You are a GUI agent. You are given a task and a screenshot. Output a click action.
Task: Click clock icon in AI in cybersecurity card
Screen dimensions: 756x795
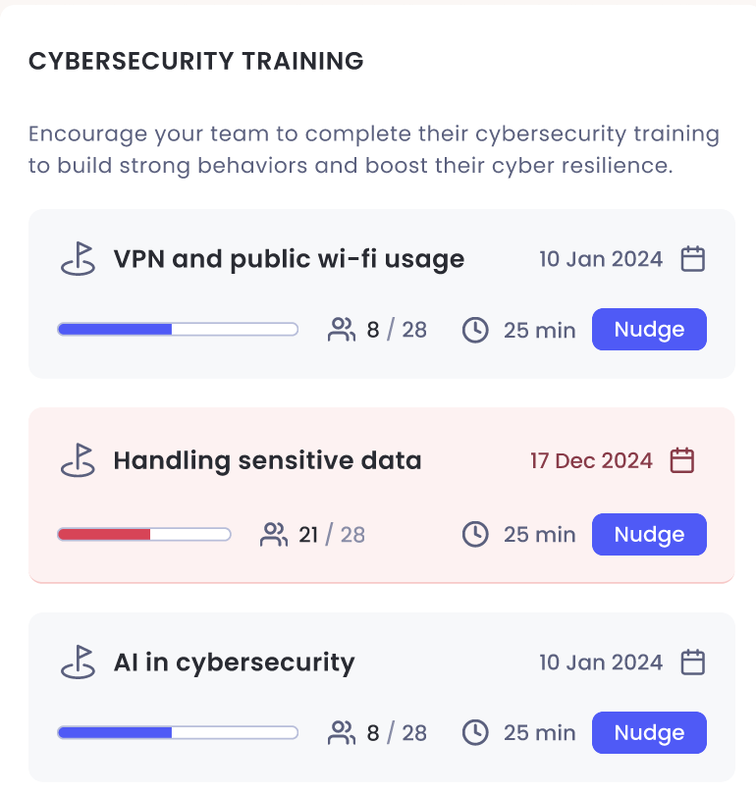(x=475, y=732)
